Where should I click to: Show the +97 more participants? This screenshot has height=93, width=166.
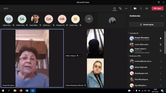[89, 19]
